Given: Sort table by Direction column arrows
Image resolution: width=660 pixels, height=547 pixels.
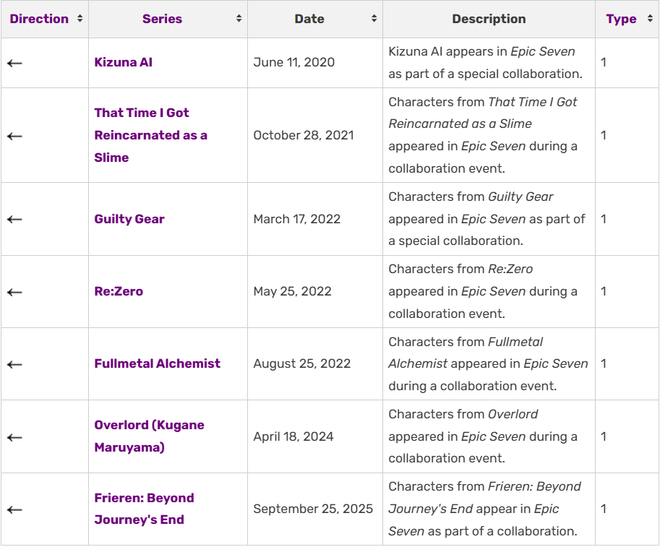Looking at the screenshot, I should tap(80, 19).
